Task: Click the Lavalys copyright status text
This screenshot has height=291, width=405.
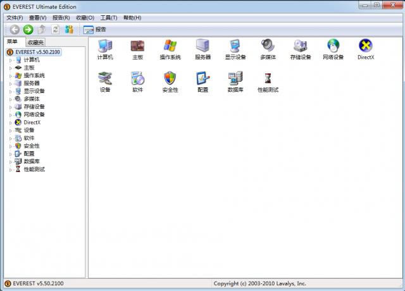Action: click(259, 283)
